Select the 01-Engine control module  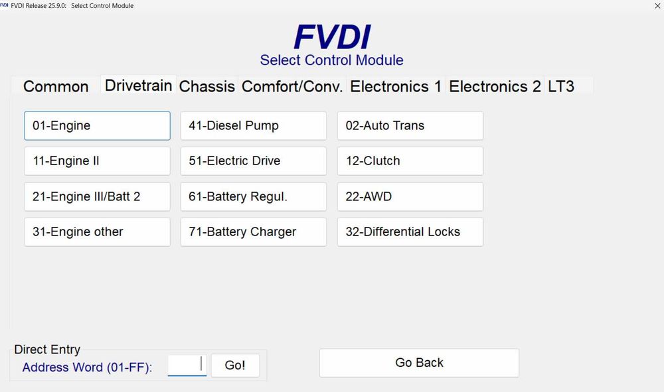(97, 126)
